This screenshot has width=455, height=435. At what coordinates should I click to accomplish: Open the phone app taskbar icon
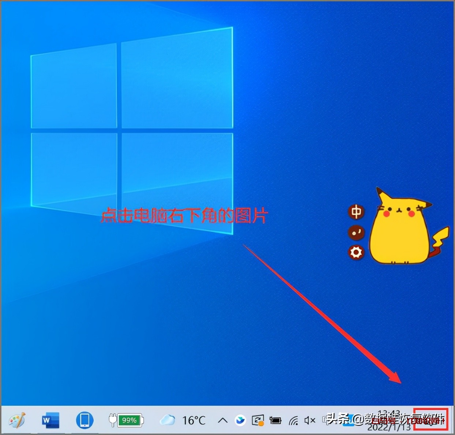coord(84,420)
